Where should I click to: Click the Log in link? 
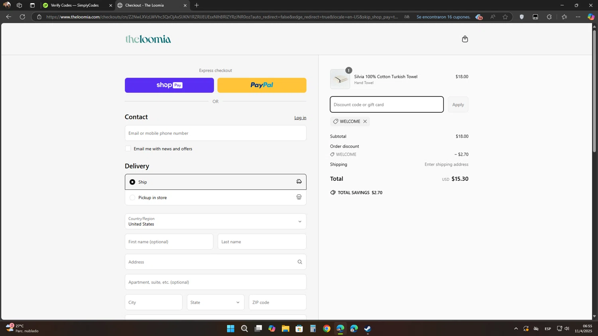(x=300, y=118)
